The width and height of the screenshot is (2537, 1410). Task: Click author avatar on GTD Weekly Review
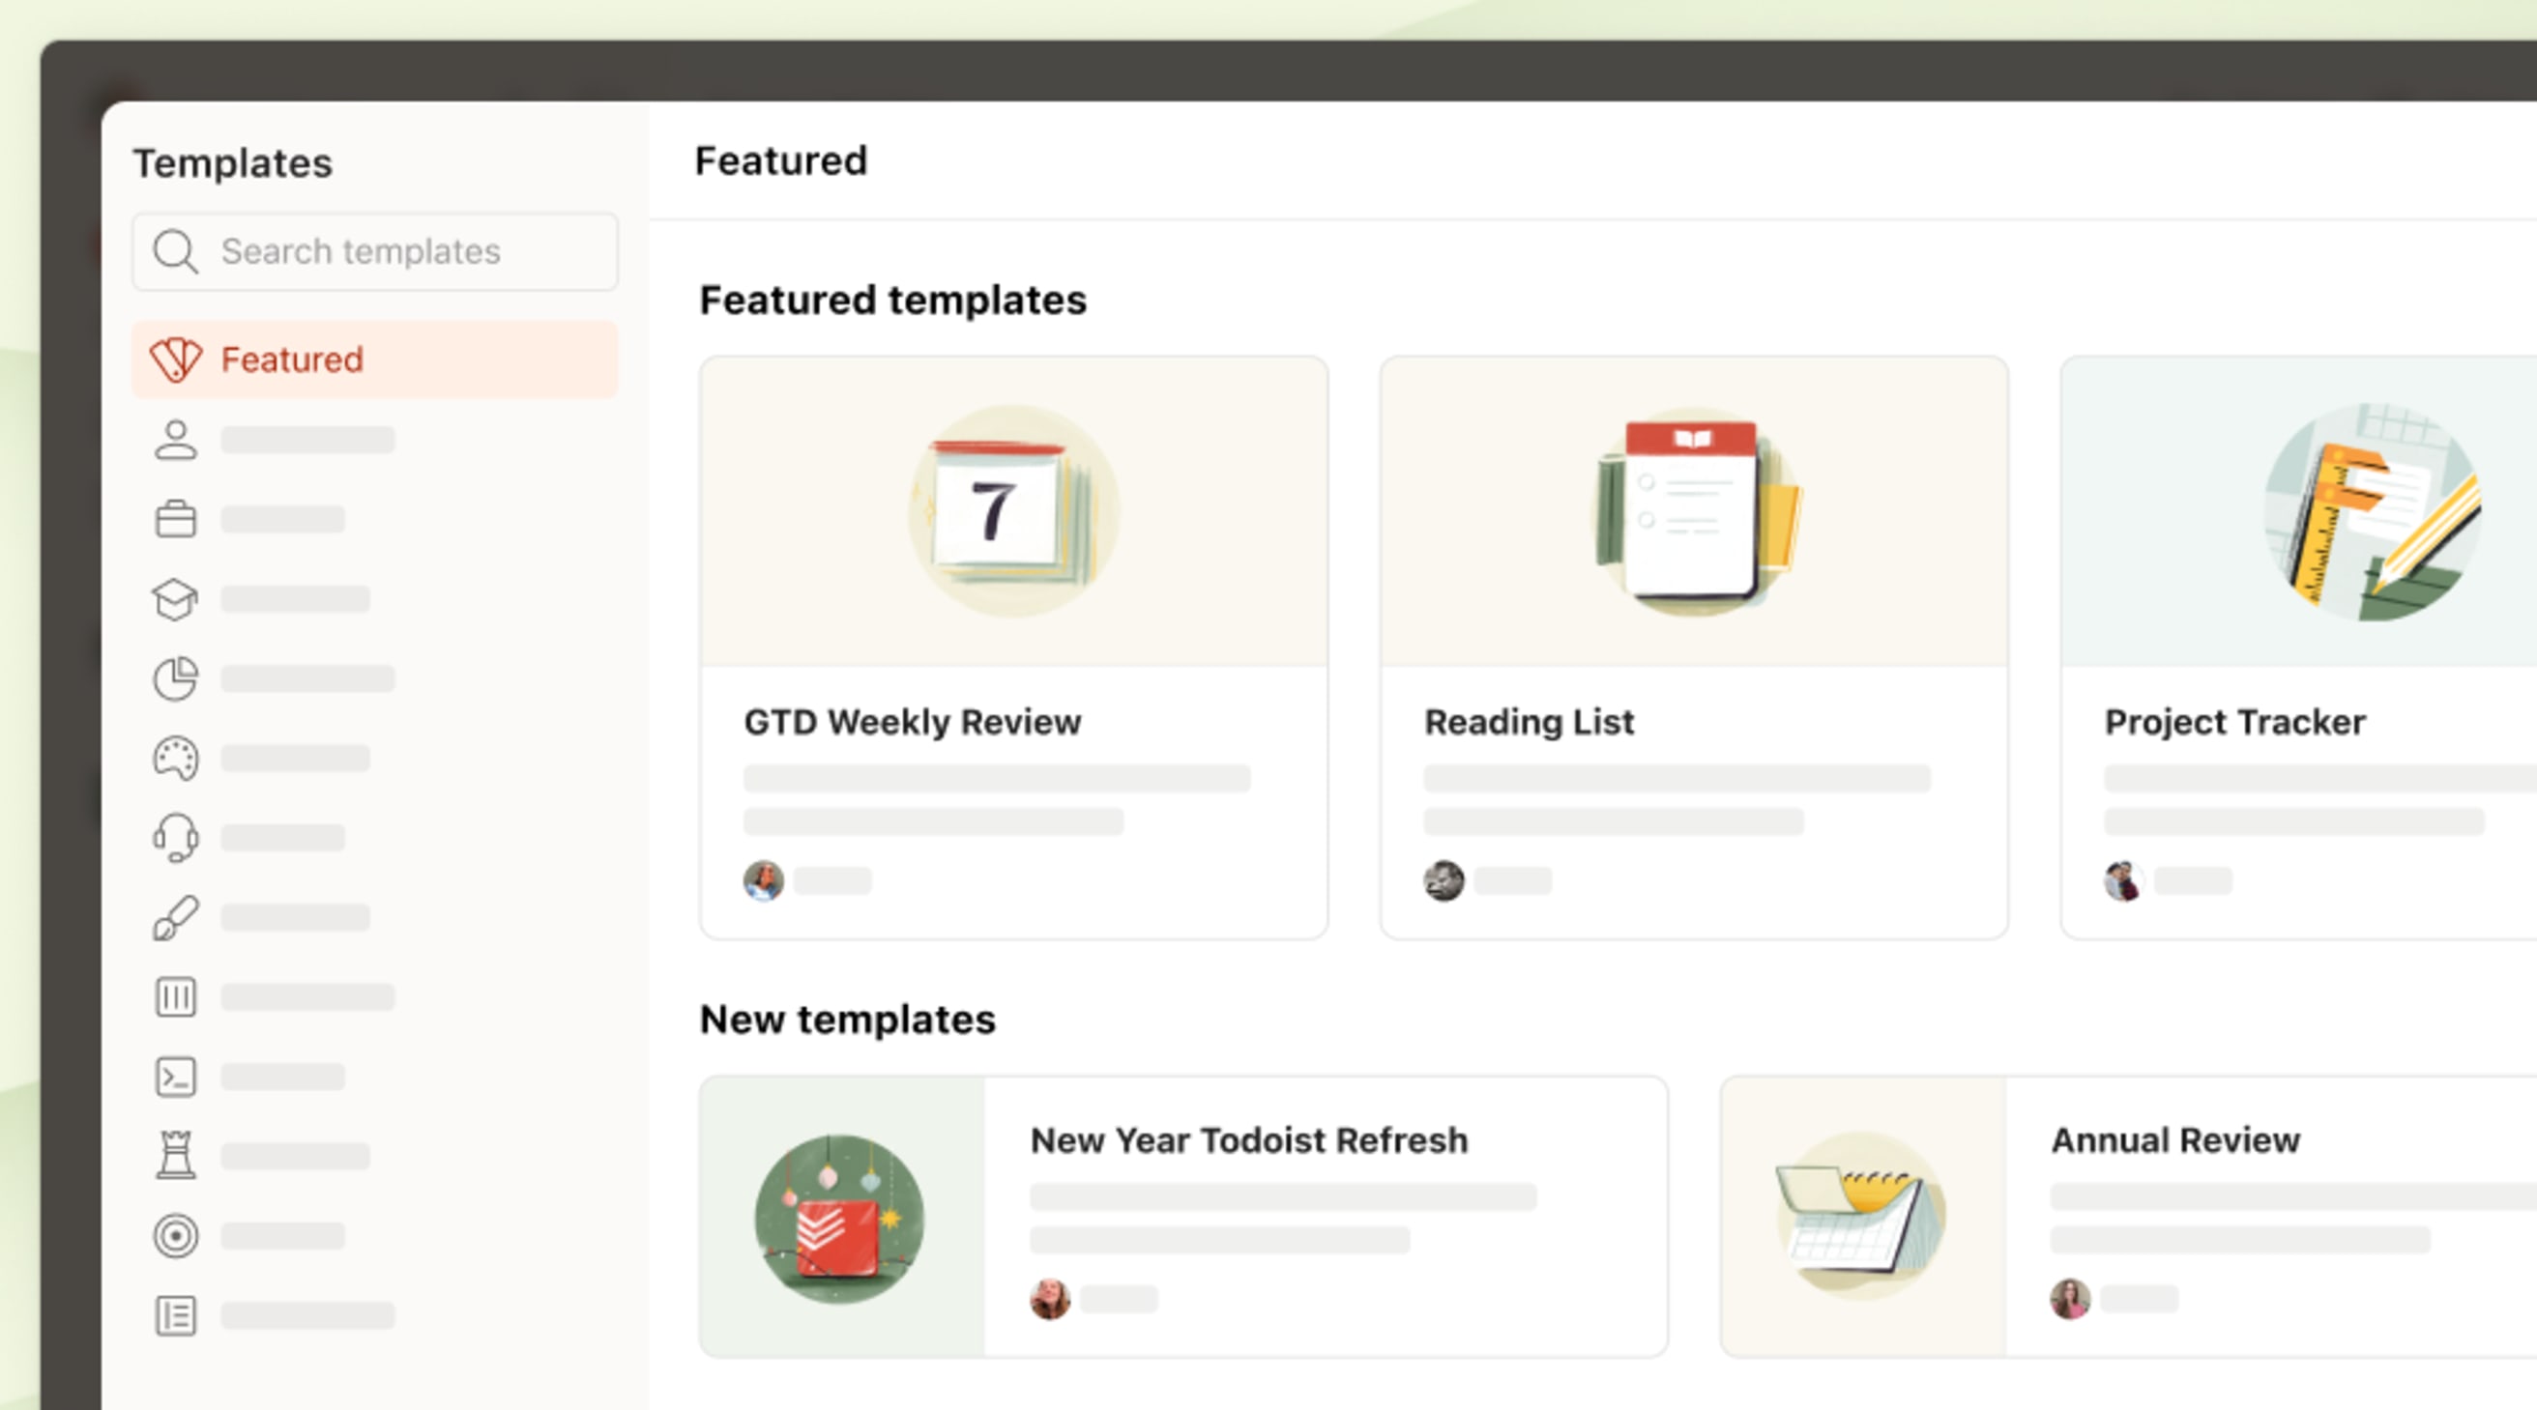point(761,880)
